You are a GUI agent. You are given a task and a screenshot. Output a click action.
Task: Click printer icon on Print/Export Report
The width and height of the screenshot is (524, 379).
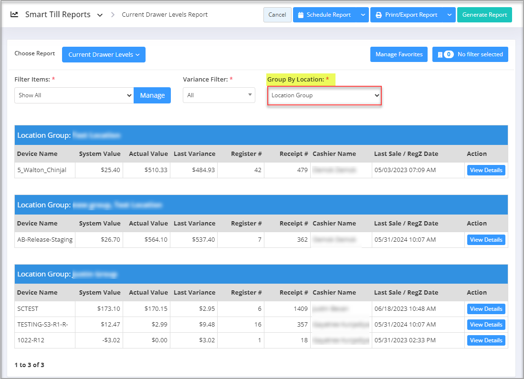[x=378, y=15]
